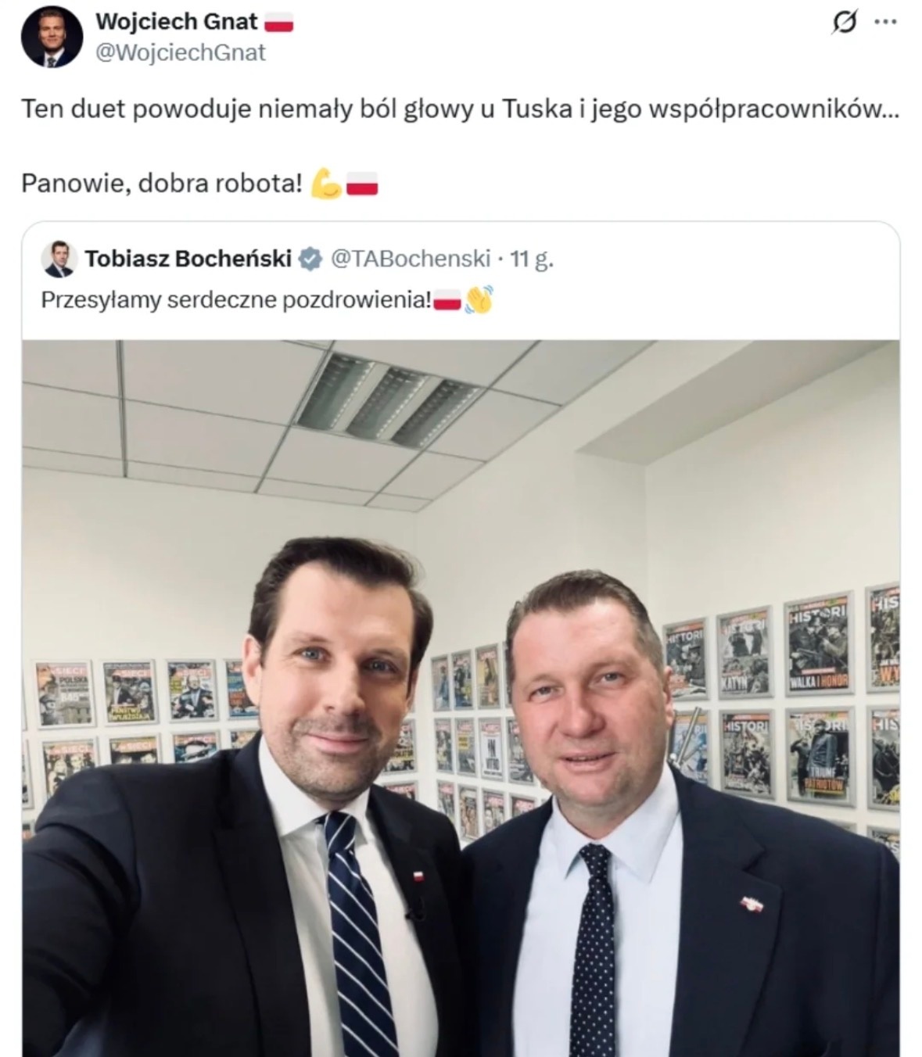Open the quoted selfie photo
This screenshot has width=922, height=1057.
click(x=461, y=698)
